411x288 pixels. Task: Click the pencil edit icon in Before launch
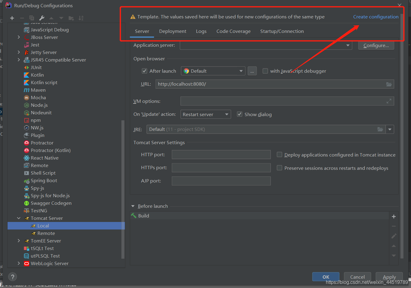[394, 236]
